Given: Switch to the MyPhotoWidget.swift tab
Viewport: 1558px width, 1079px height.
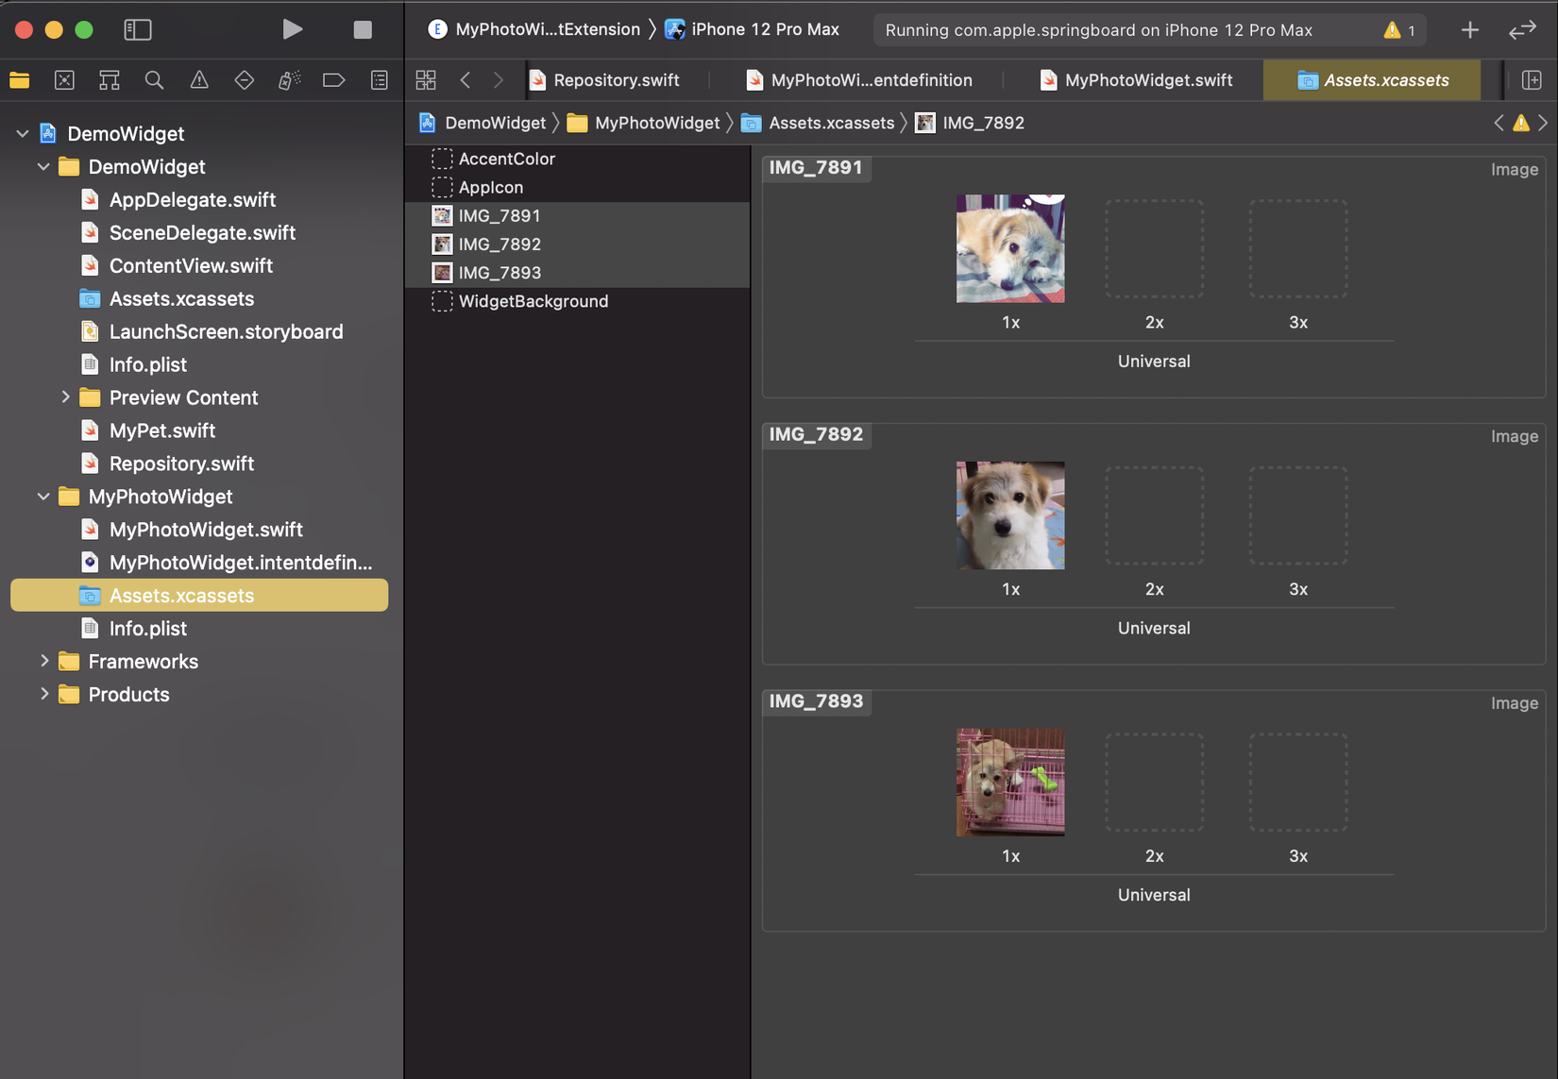Looking at the screenshot, I should click(1137, 80).
